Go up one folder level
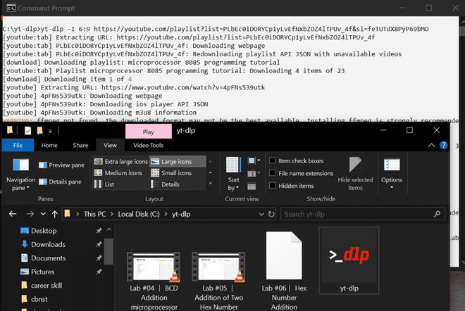 coord(54,214)
